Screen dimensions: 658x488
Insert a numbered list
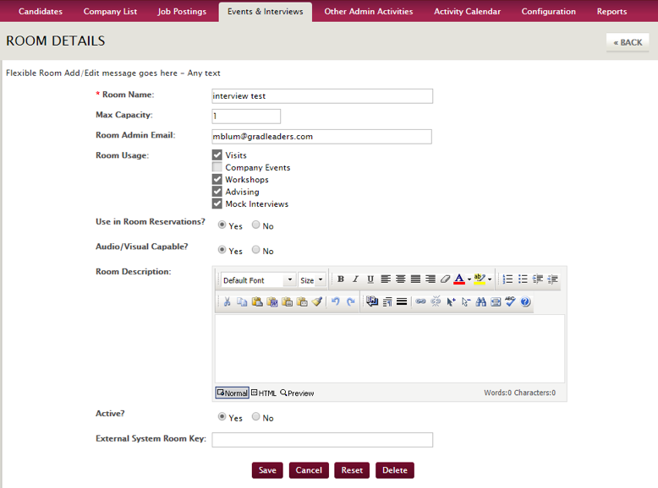pos(507,279)
